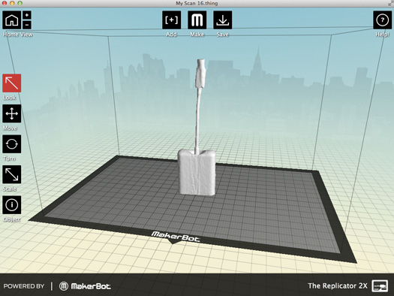Open the Object info panel
The height and width of the screenshot is (296, 394).
pos(12,205)
